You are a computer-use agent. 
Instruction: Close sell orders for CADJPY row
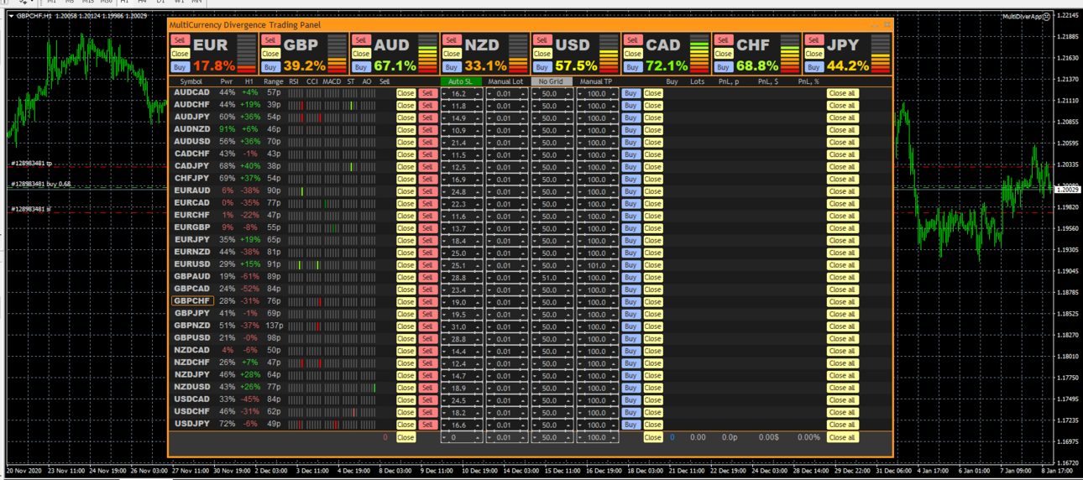(405, 167)
